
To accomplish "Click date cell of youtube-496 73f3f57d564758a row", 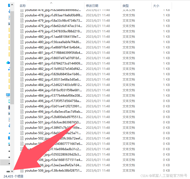I will click(98, 101).
